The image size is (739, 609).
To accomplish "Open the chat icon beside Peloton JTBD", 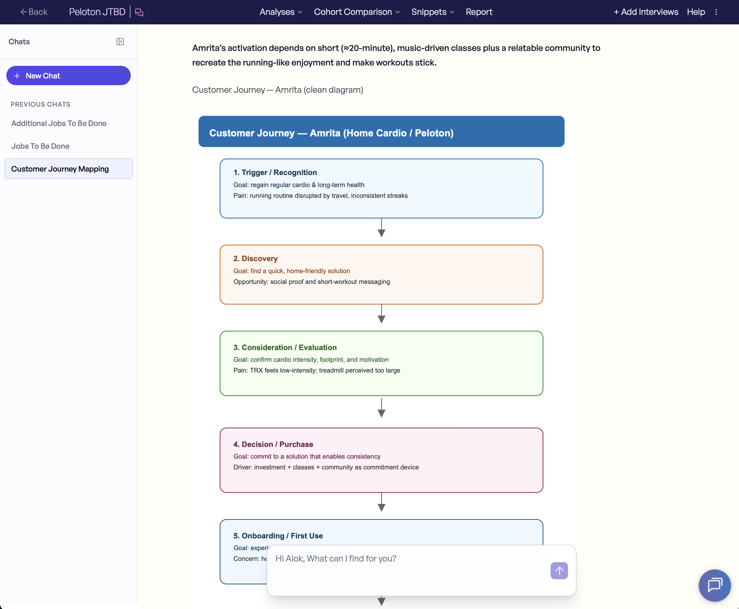I will (139, 12).
